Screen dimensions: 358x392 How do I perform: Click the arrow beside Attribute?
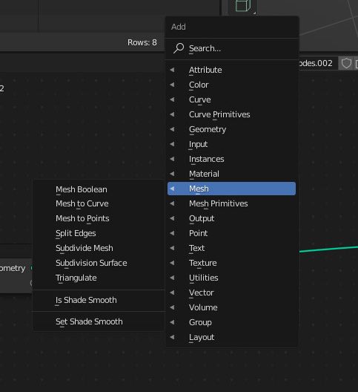[172, 70]
